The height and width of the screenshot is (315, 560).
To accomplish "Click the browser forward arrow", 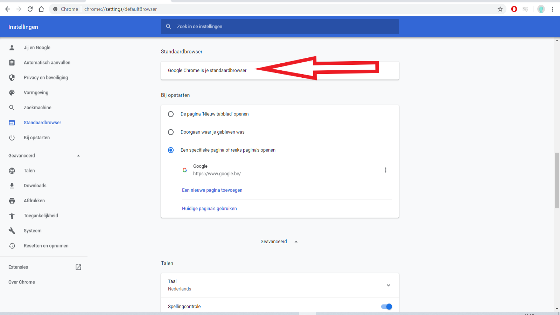I will click(x=19, y=9).
